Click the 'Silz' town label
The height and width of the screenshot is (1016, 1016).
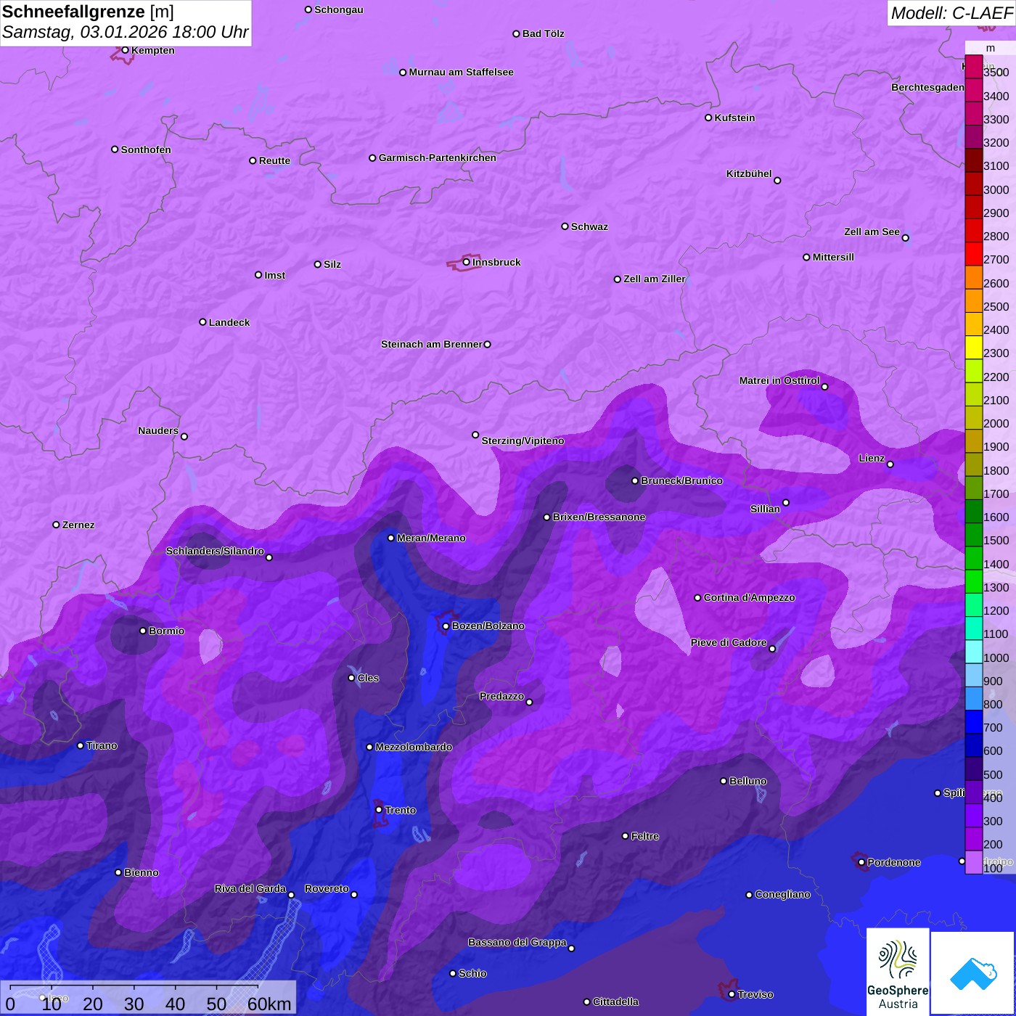(332, 264)
